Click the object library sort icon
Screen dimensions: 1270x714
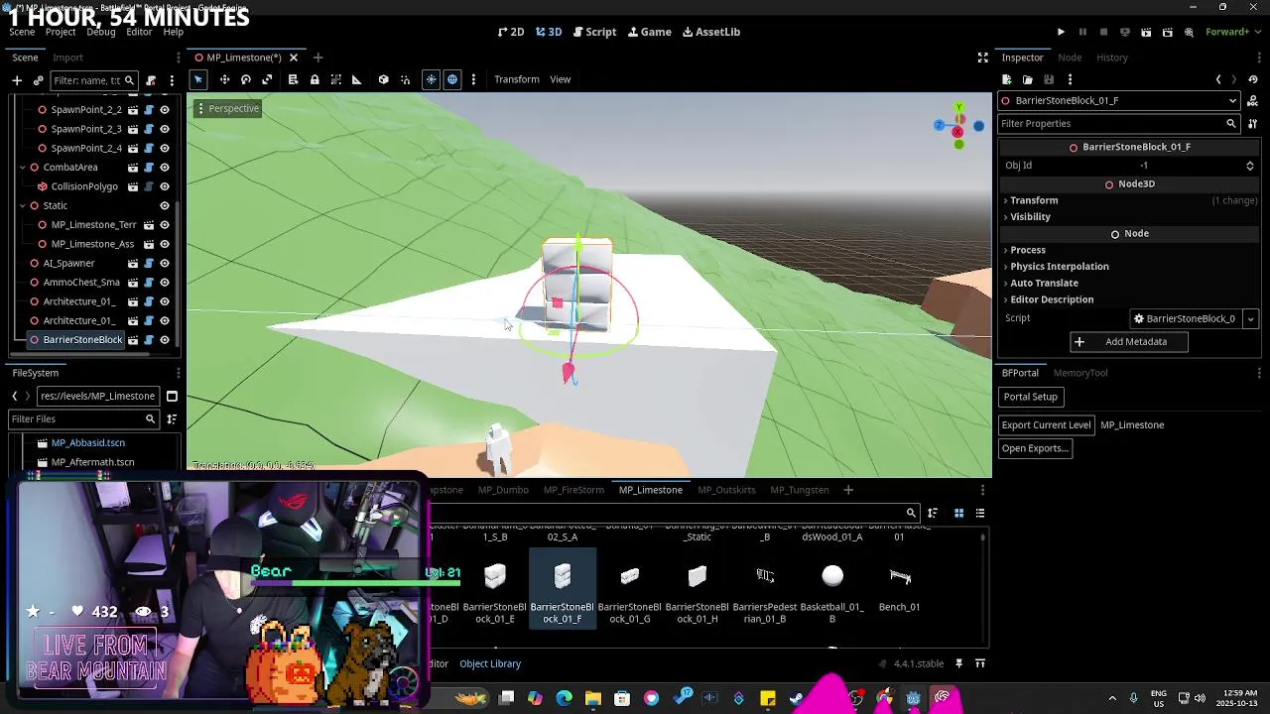tap(933, 513)
